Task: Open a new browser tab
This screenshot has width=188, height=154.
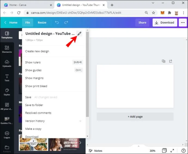Action: click(112, 5)
